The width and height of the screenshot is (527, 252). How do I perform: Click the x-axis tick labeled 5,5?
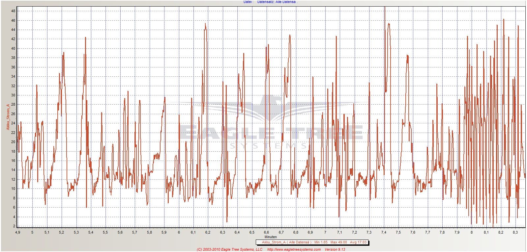coord(105,232)
